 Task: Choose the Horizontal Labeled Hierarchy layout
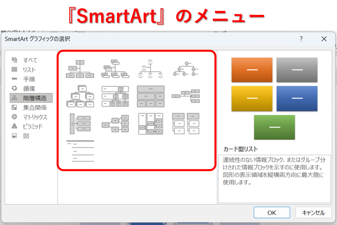tap(151, 124)
